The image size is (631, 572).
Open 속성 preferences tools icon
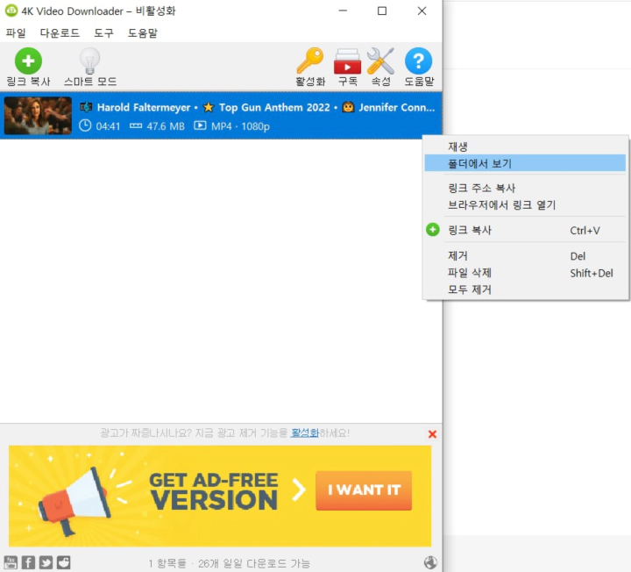tap(380, 61)
